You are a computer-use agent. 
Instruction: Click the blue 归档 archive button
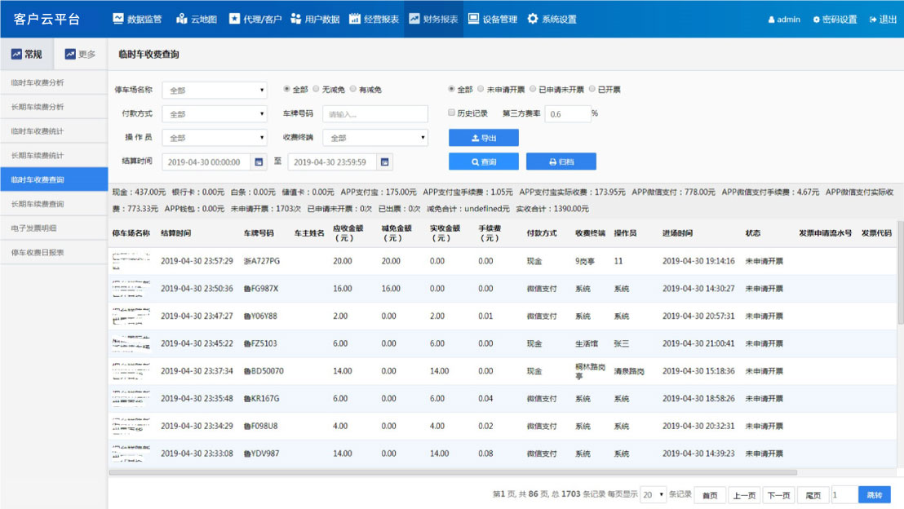[561, 162]
